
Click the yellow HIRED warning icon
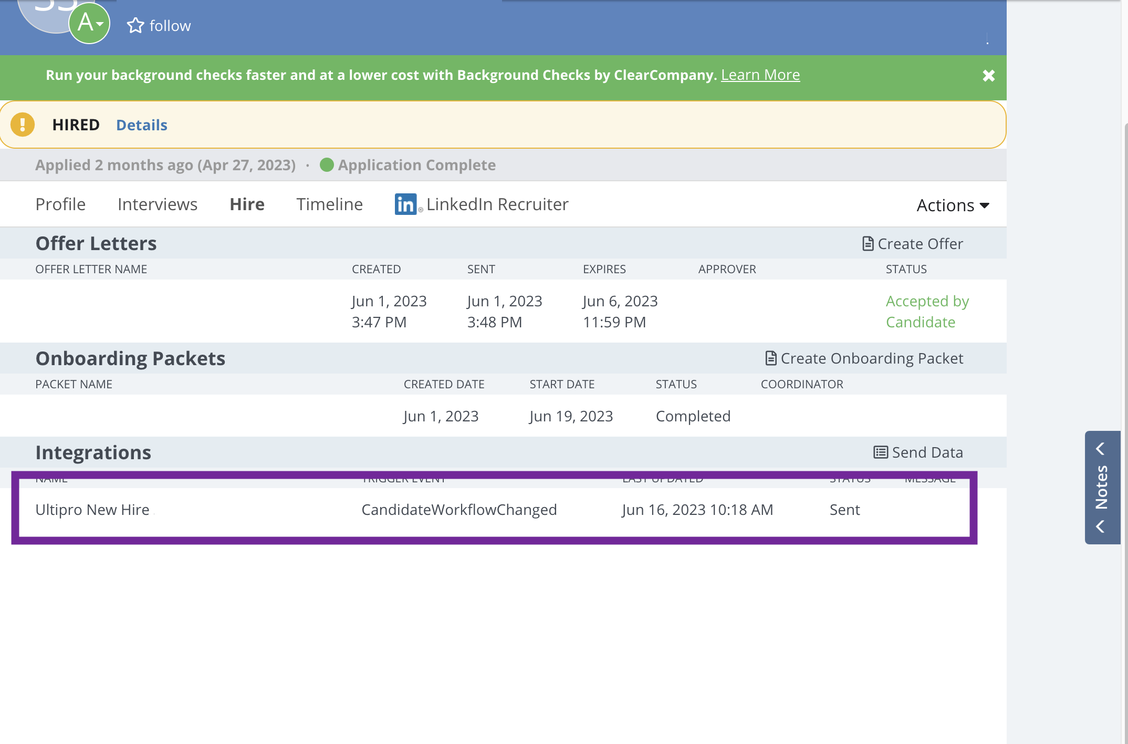click(x=23, y=125)
